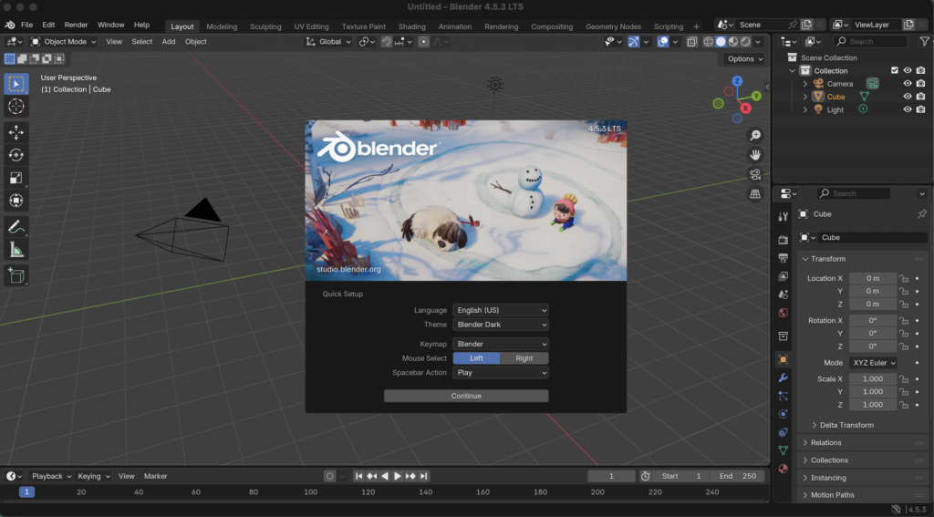Screen dimensions: 934x517
Task: Open the Language dropdown
Action: click(x=501, y=310)
